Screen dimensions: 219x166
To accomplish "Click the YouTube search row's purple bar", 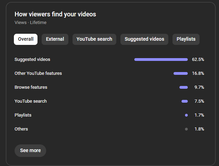I will coord(185,101).
